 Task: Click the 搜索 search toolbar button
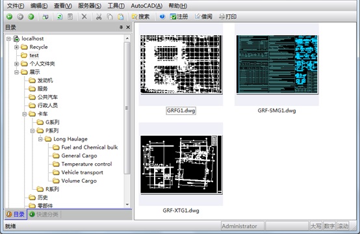pyautogui.click(x=140, y=16)
